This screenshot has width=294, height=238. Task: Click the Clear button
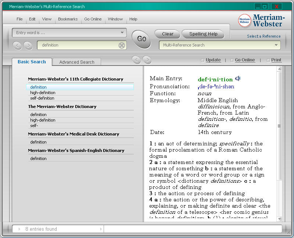168,34
